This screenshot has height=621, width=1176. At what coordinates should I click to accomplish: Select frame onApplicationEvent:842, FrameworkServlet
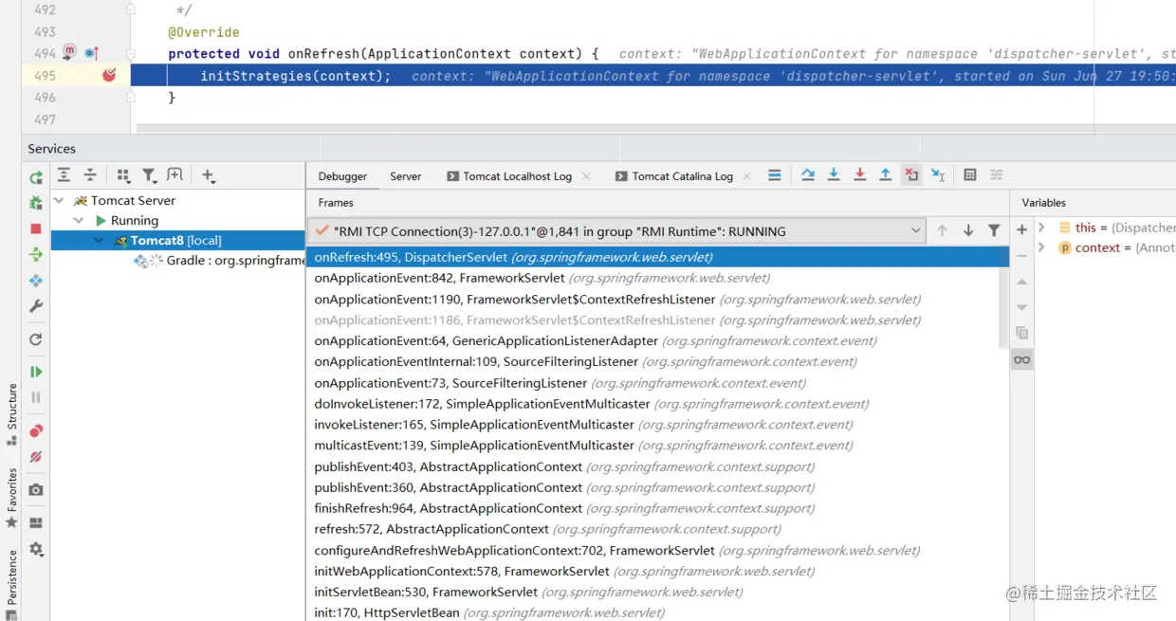(x=542, y=278)
